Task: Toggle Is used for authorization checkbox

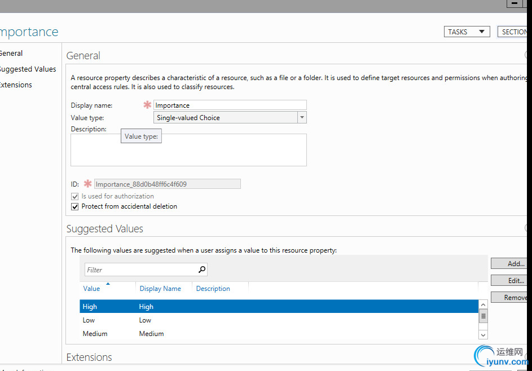Action: [x=74, y=196]
